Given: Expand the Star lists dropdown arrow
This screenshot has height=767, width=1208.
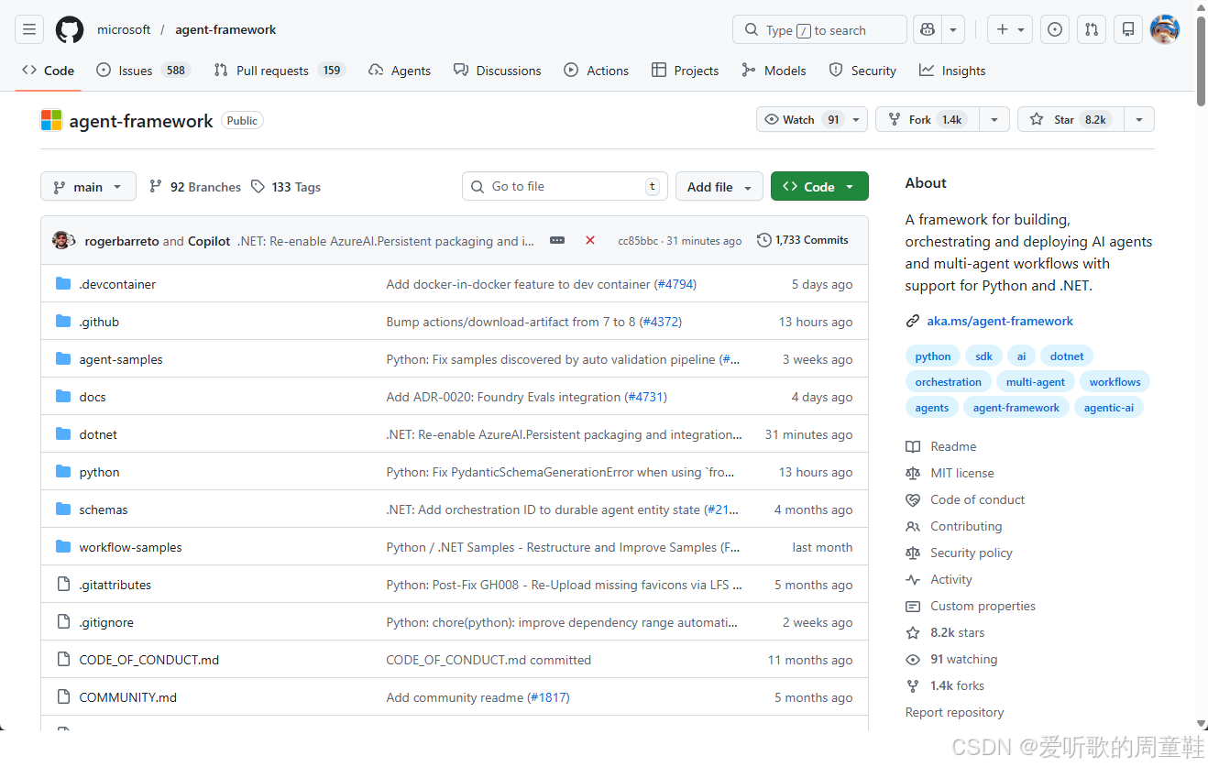Looking at the screenshot, I should 1139,119.
